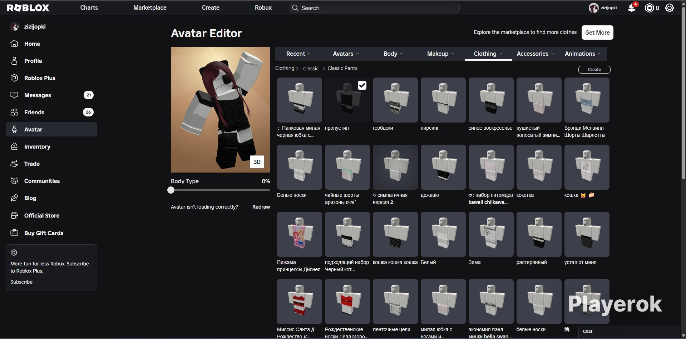
Task: Click the Subscribe link for Roblox Plus
Action: 21,282
